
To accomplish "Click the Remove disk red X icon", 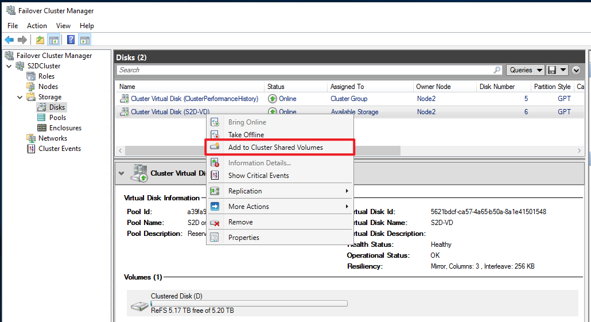I will [215, 223].
